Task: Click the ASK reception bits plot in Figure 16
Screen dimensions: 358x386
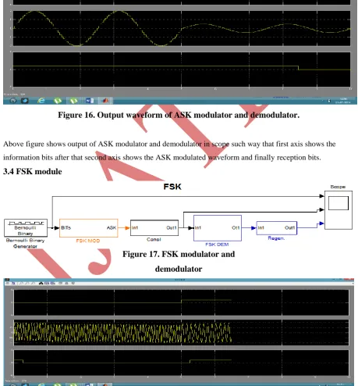Action: (x=182, y=70)
